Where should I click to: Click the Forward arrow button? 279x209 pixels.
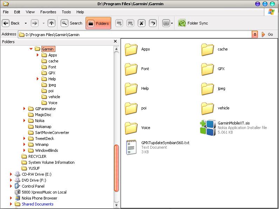[x=35, y=23]
